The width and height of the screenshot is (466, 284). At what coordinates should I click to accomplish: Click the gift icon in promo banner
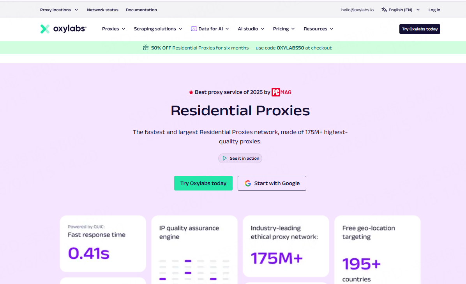pos(146,48)
